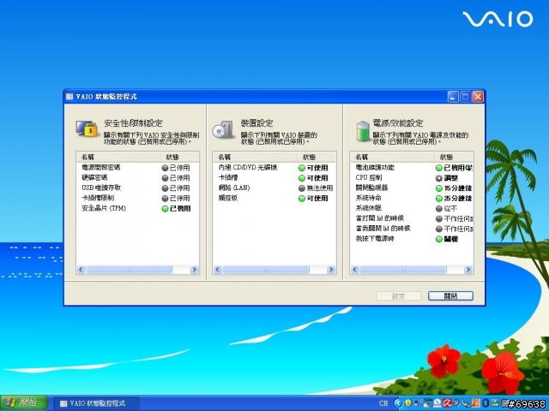Select the CPU 控制 row
Viewport: 549px width, 411px height.
click(x=412, y=178)
